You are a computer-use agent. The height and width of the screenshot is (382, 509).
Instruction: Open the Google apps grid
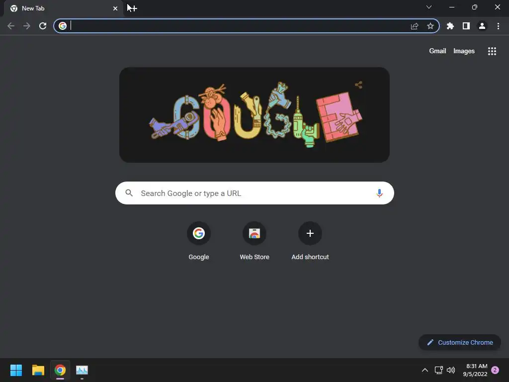click(492, 51)
